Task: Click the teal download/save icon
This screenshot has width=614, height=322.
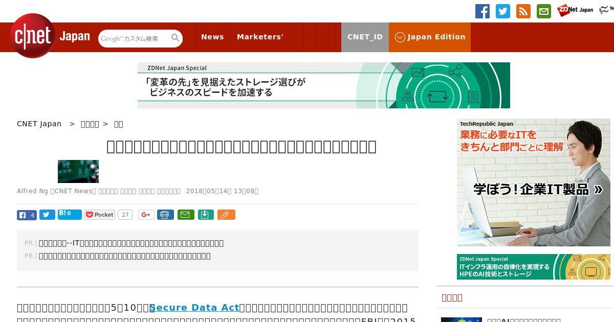Action: [x=205, y=215]
